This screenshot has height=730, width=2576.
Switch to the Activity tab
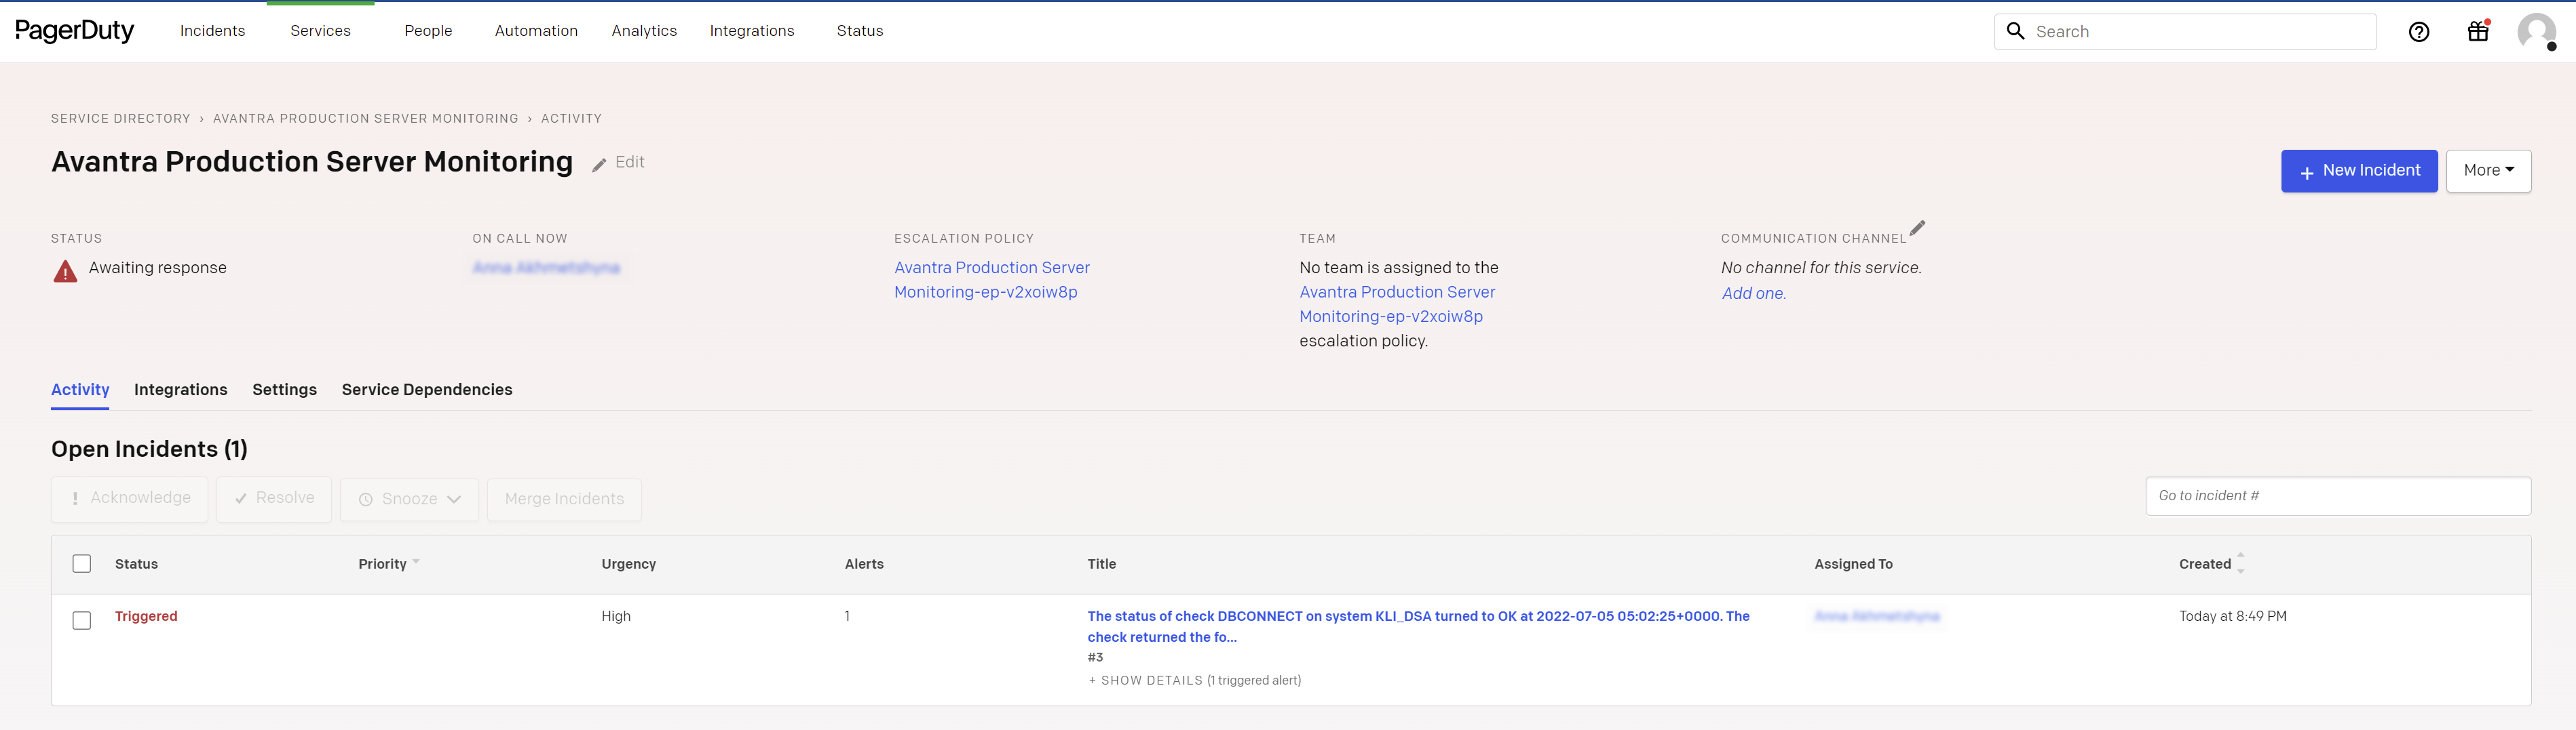pyautogui.click(x=80, y=390)
